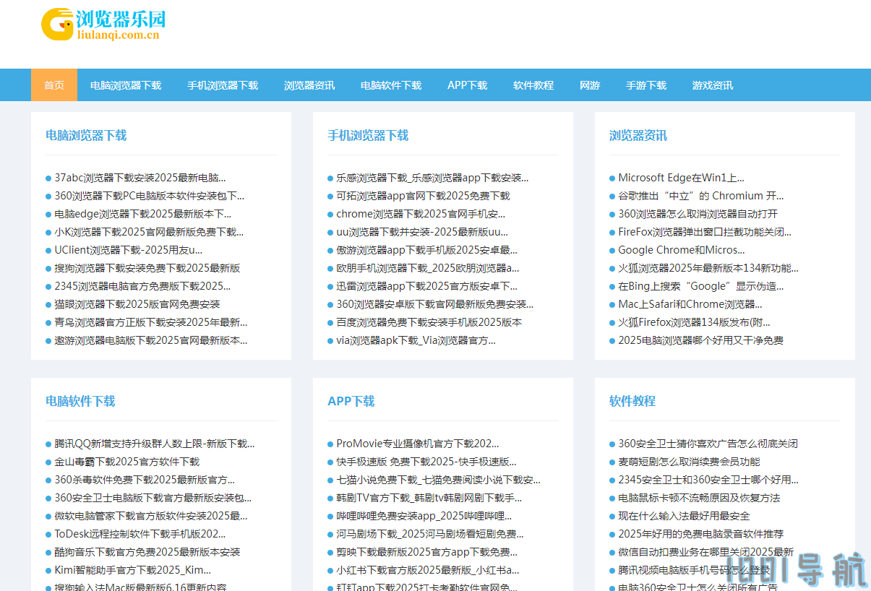Open the 浏览器资讯 navigation item
The height and width of the screenshot is (591, 871).
[x=309, y=85]
